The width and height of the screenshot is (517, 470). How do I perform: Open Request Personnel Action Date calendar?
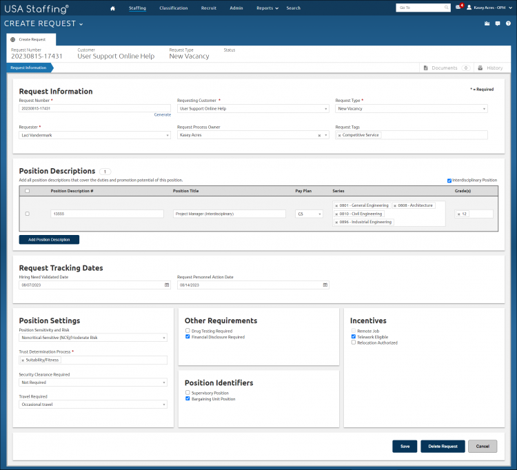325,285
